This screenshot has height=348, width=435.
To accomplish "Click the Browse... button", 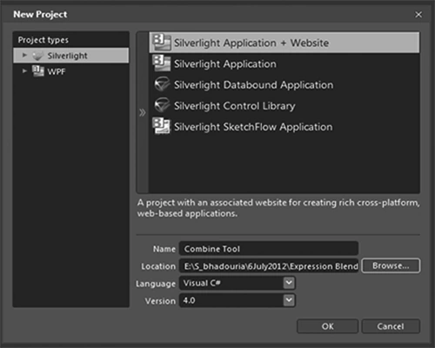I will click(391, 265).
